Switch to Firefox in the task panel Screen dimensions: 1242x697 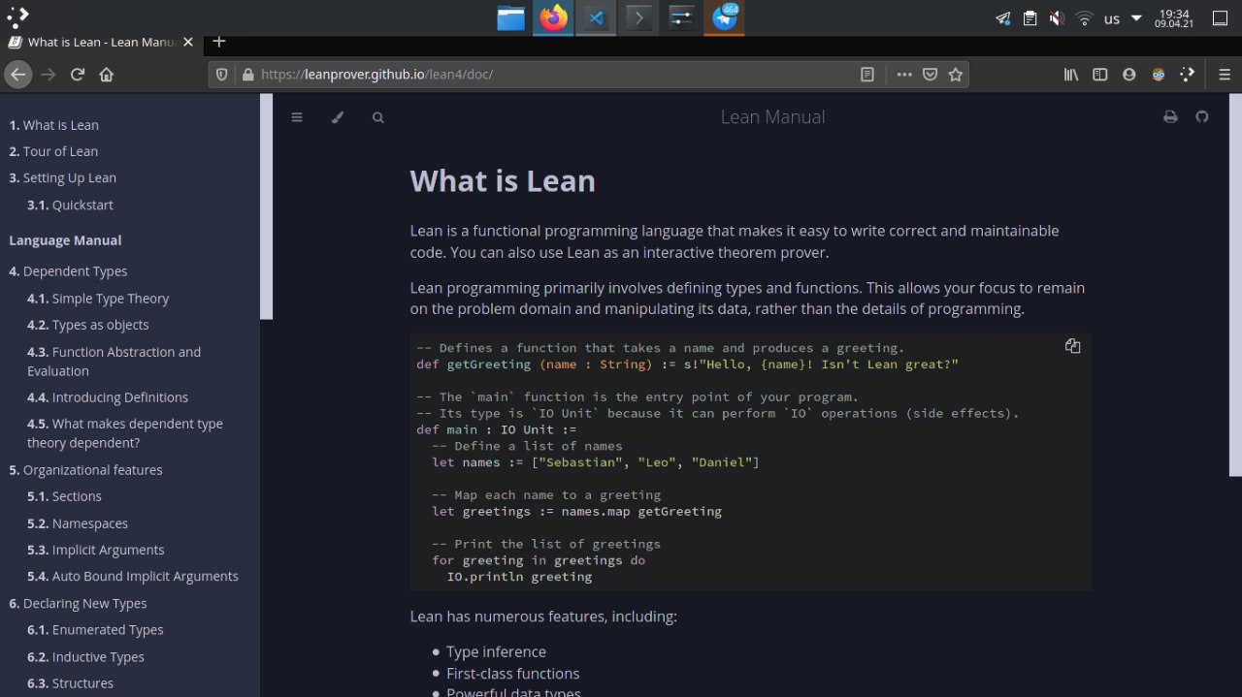pos(554,17)
